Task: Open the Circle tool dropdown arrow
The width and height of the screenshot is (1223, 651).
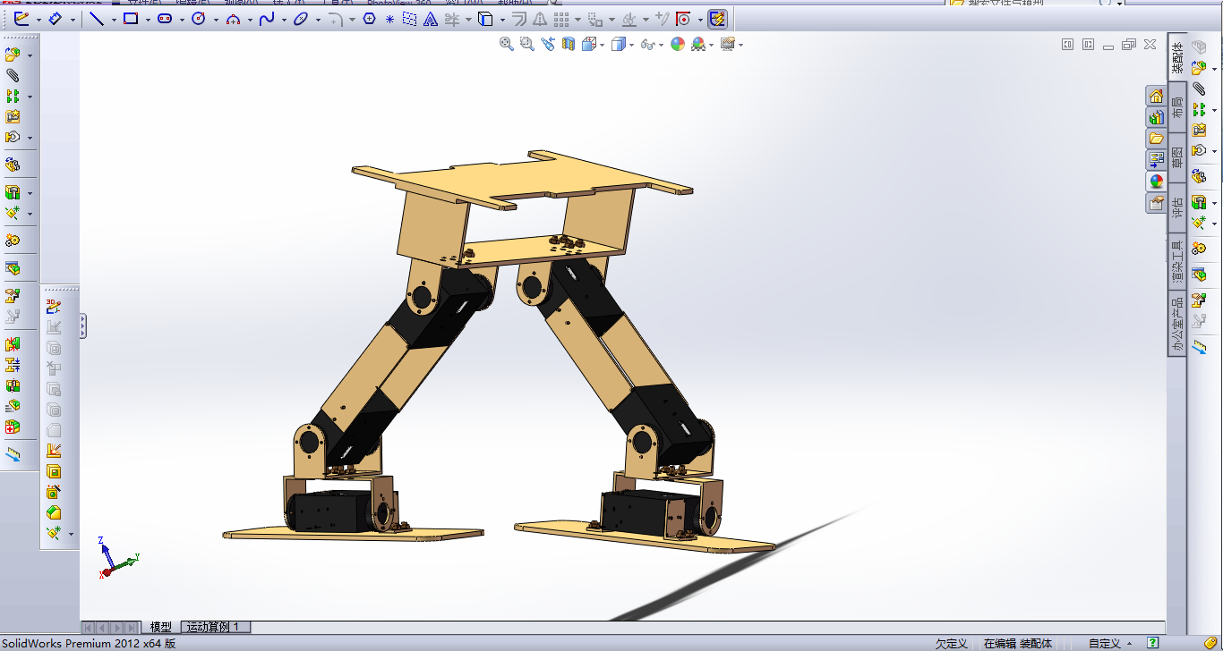Action: pyautogui.click(x=215, y=20)
